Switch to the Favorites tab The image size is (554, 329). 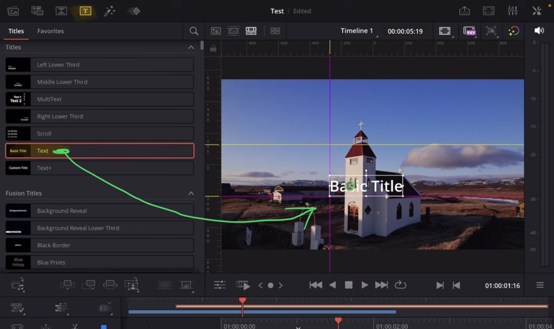50,31
